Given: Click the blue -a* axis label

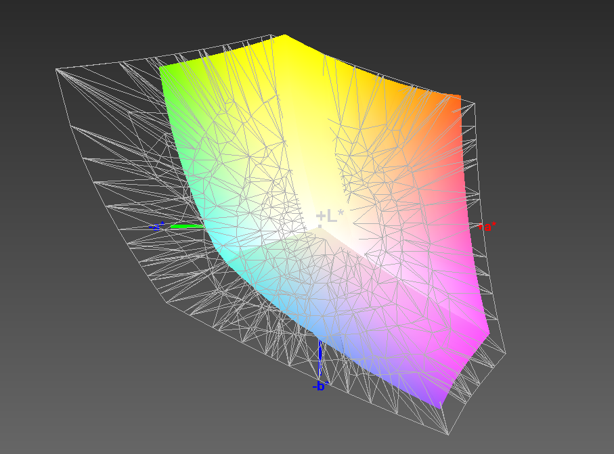Looking at the screenshot, I should (x=157, y=226).
